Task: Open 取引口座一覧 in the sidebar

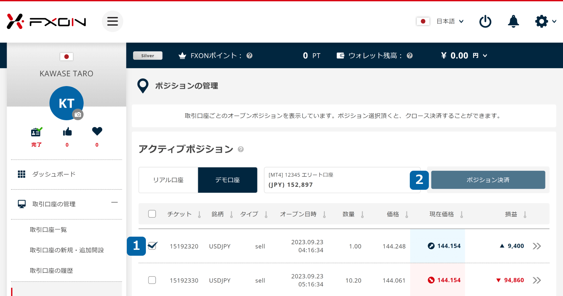Action: coord(48,230)
